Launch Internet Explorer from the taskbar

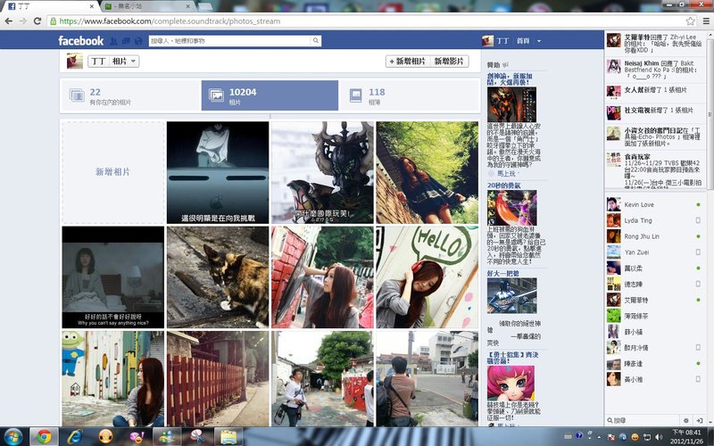(74, 437)
